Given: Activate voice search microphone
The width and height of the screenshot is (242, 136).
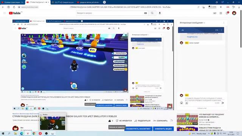Looking at the screenshot, I should [160, 13].
